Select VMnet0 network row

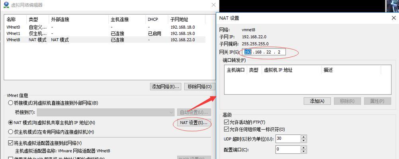click(105, 27)
